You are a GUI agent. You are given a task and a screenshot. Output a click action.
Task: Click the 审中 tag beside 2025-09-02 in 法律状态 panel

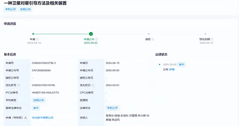click(181, 64)
